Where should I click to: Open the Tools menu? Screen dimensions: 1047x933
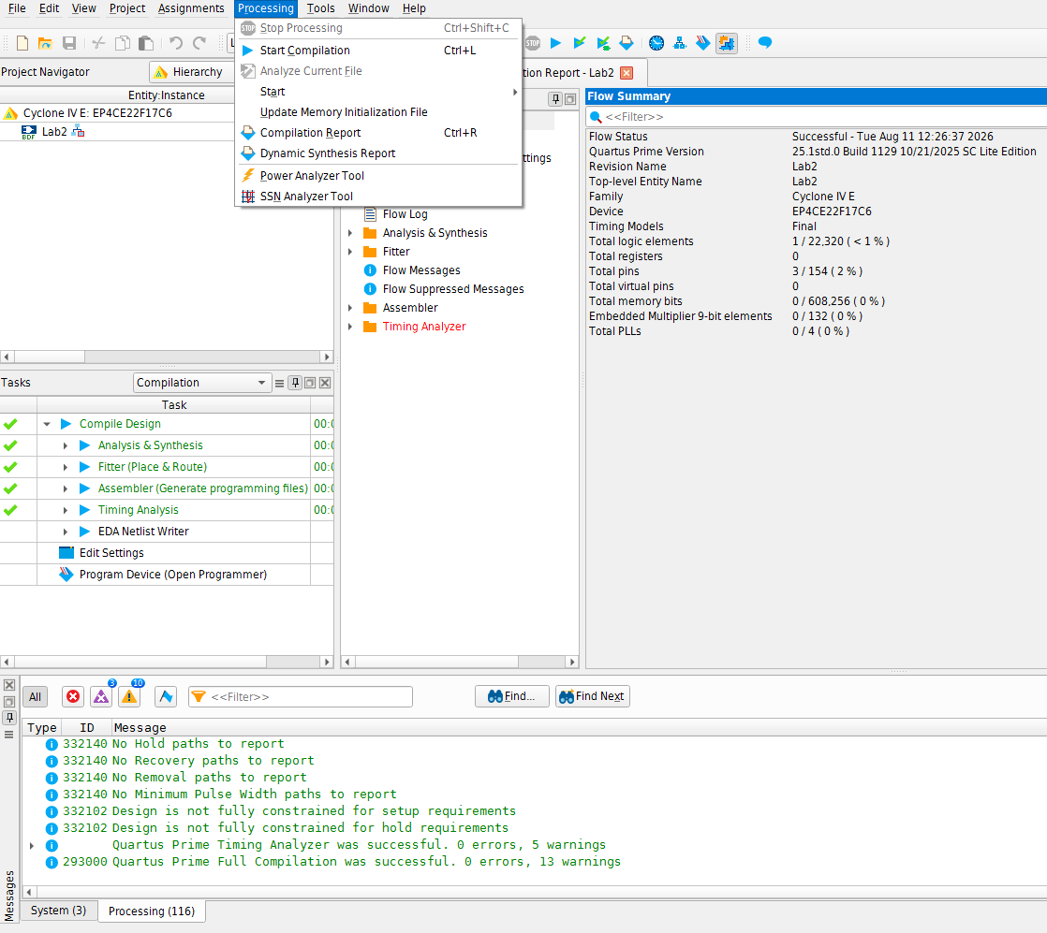(320, 8)
